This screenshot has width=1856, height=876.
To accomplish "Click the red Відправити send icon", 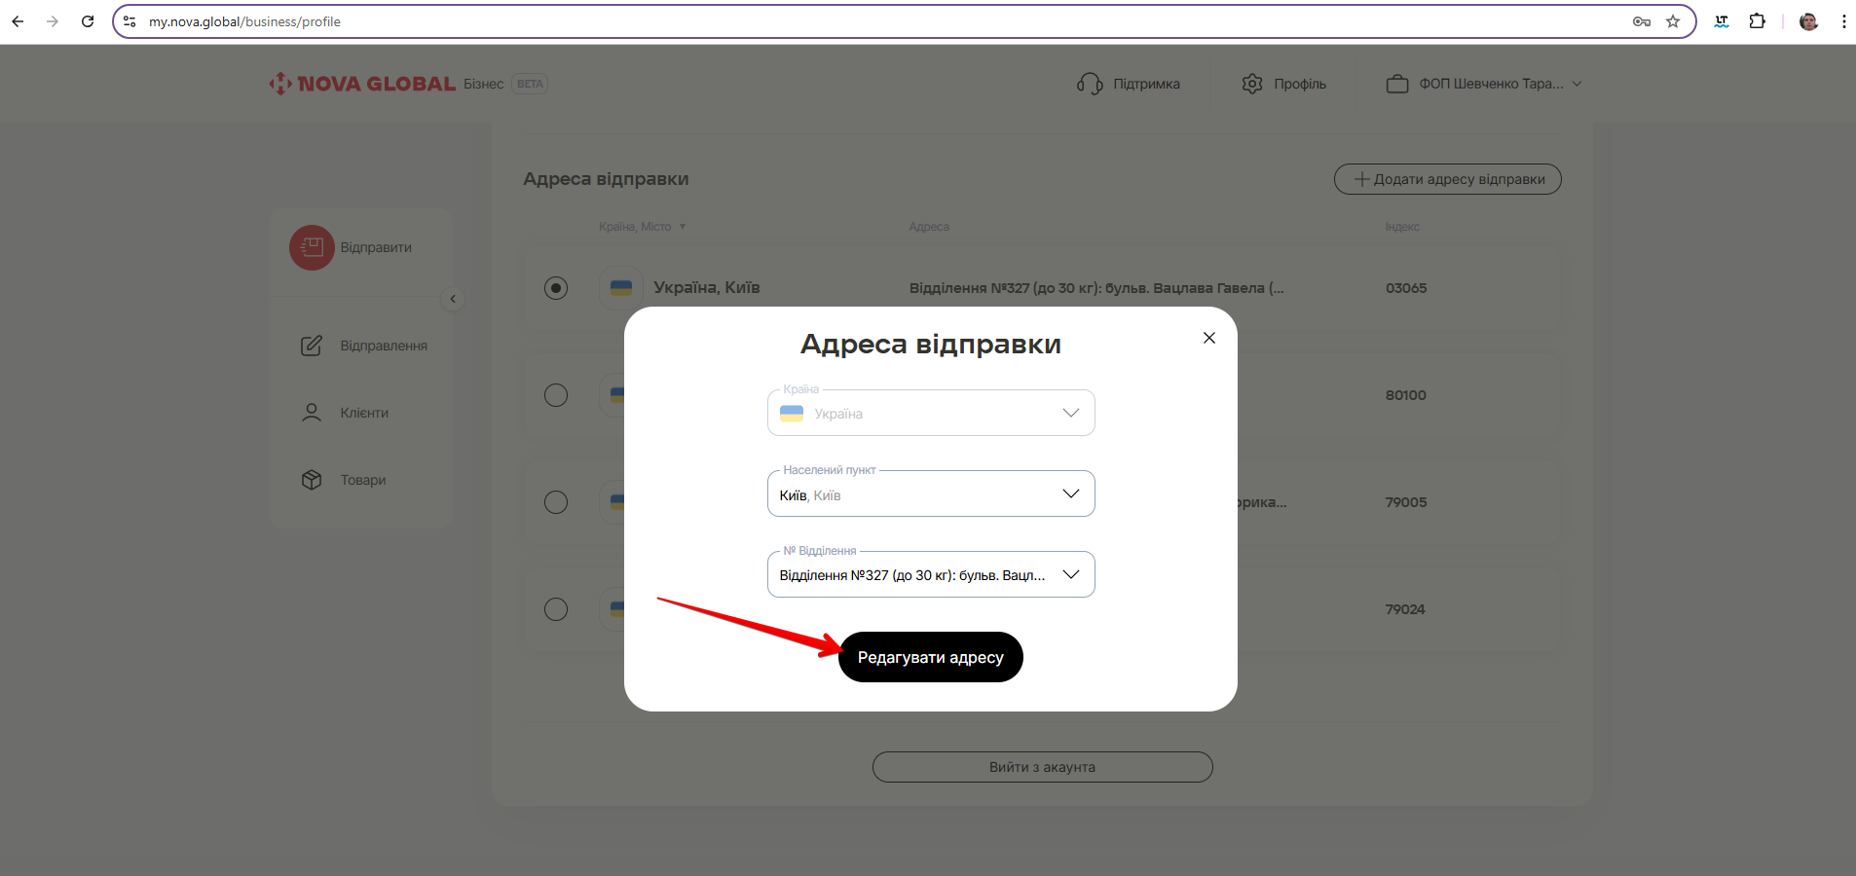I will point(312,247).
